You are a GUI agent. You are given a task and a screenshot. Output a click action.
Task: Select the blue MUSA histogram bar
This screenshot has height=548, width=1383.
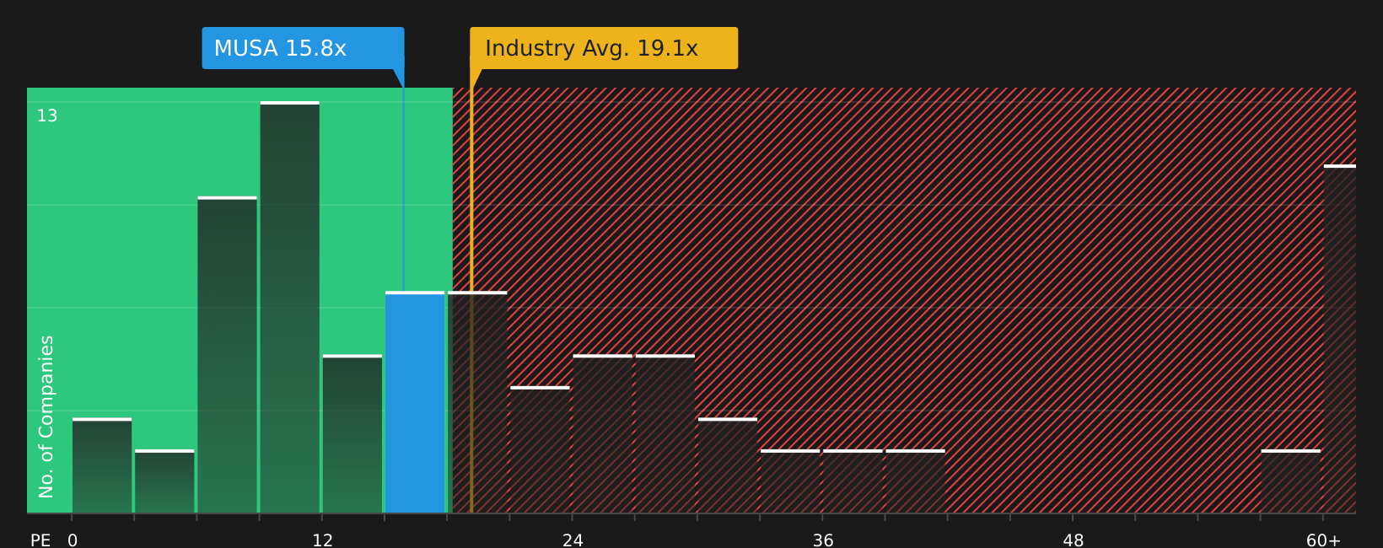pos(415,402)
